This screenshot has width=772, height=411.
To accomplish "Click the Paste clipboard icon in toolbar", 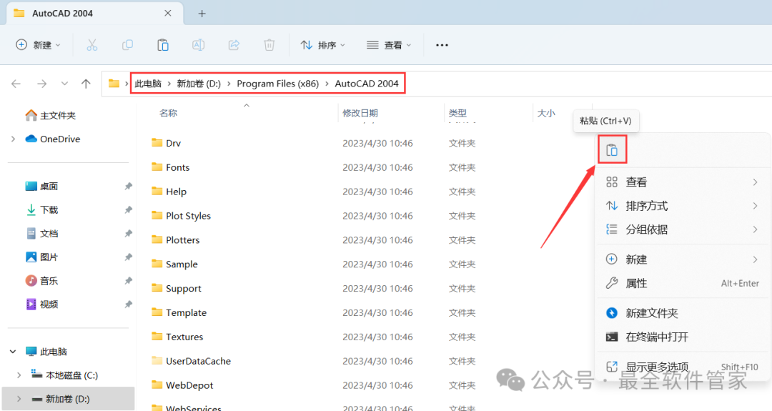I will tap(163, 45).
